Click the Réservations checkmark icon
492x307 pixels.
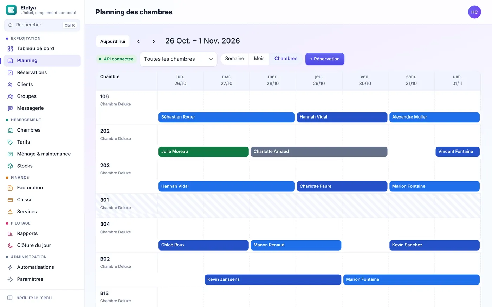point(10,73)
